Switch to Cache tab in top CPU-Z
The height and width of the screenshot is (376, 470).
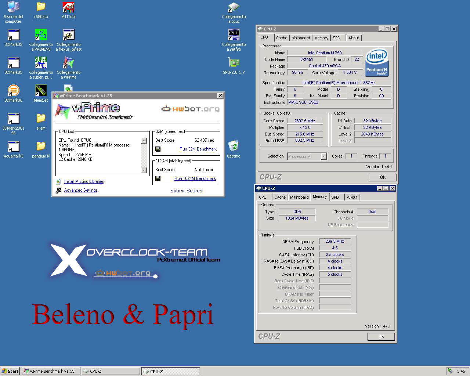point(282,38)
